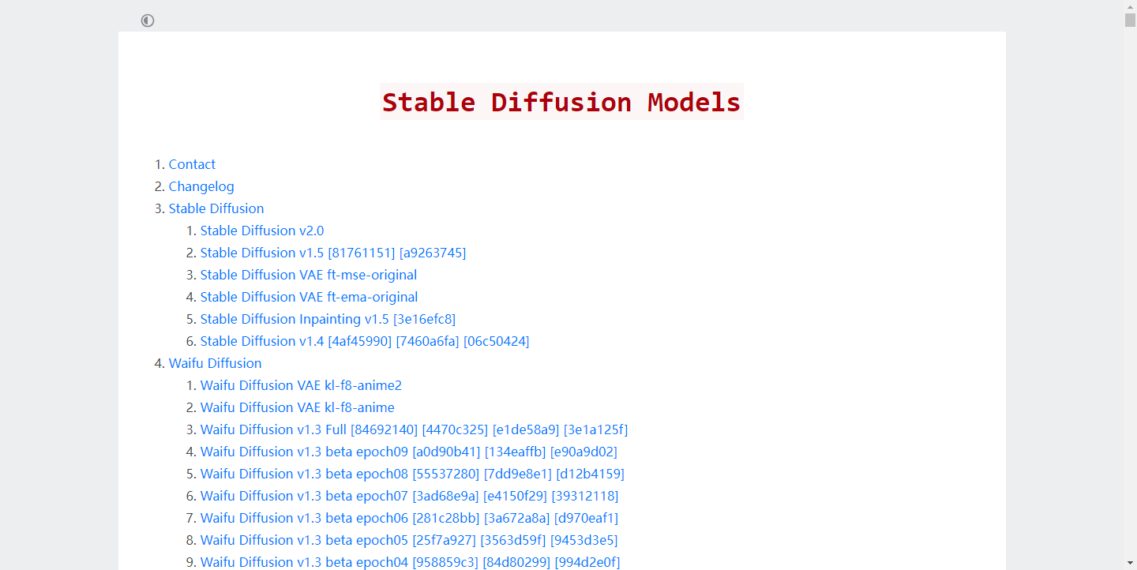Viewport: 1137px width, 570px height.
Task: Open Waifu Diffusion v1.3 beta epoch09 link
Action: (x=409, y=452)
